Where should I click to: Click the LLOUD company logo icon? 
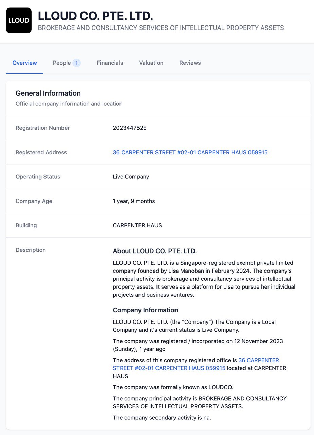[x=19, y=20]
